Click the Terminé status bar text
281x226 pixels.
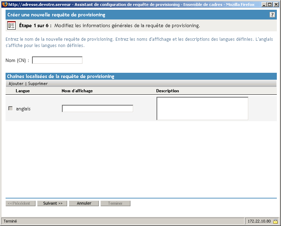click(x=10, y=221)
